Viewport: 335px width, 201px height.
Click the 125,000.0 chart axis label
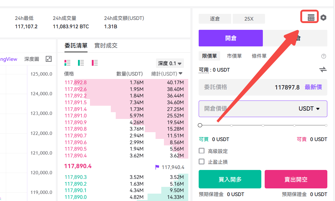click(41, 74)
